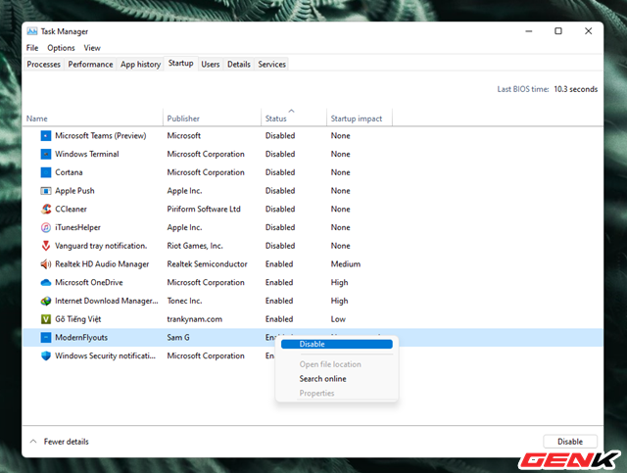
Task: Click the Microsoft Teams (Preview) icon
Action: pyautogui.click(x=46, y=135)
